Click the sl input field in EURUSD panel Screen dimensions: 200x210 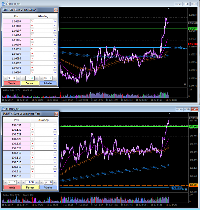[12, 78]
